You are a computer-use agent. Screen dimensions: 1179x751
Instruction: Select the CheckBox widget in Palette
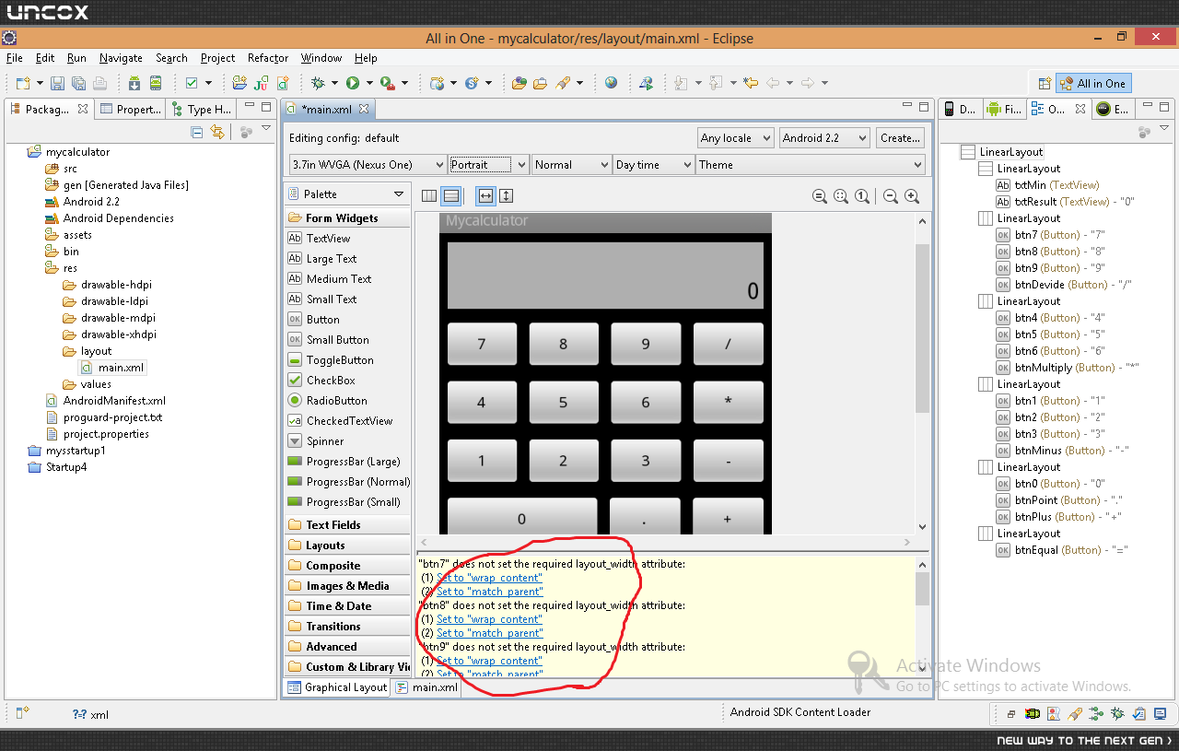coord(346,380)
